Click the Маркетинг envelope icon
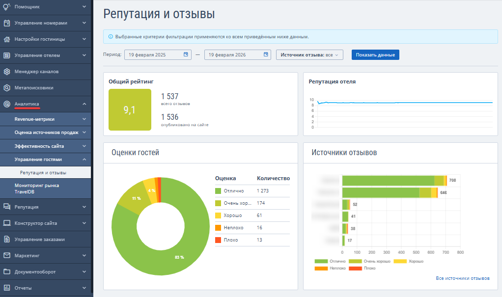Image resolution: width=502 pixels, height=297 pixels. (x=7, y=256)
